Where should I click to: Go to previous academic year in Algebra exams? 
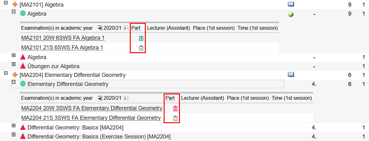99,28
